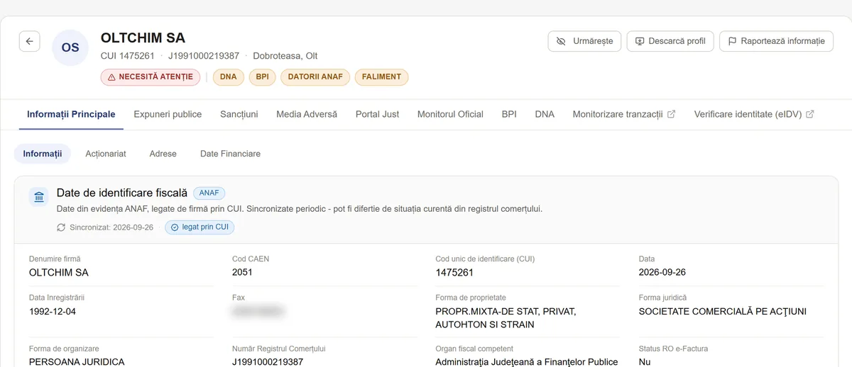Viewport: 852px width, 367px height.
Task: Click the download icon in Descarcă profil
Action: 639,41
